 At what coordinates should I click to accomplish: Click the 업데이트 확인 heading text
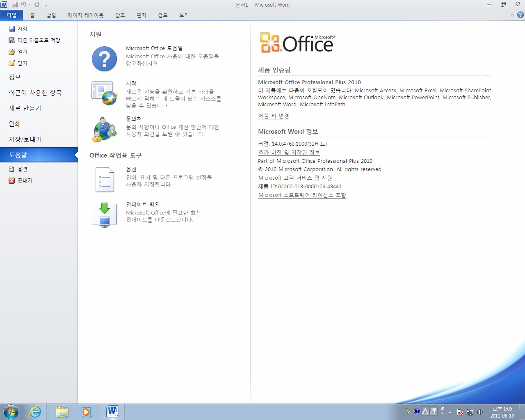point(143,204)
